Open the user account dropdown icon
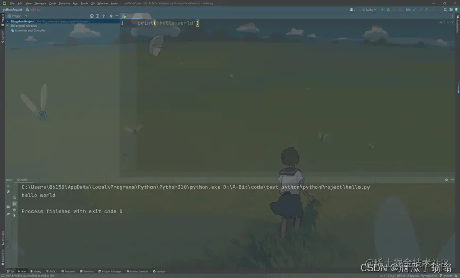 click(x=353, y=10)
